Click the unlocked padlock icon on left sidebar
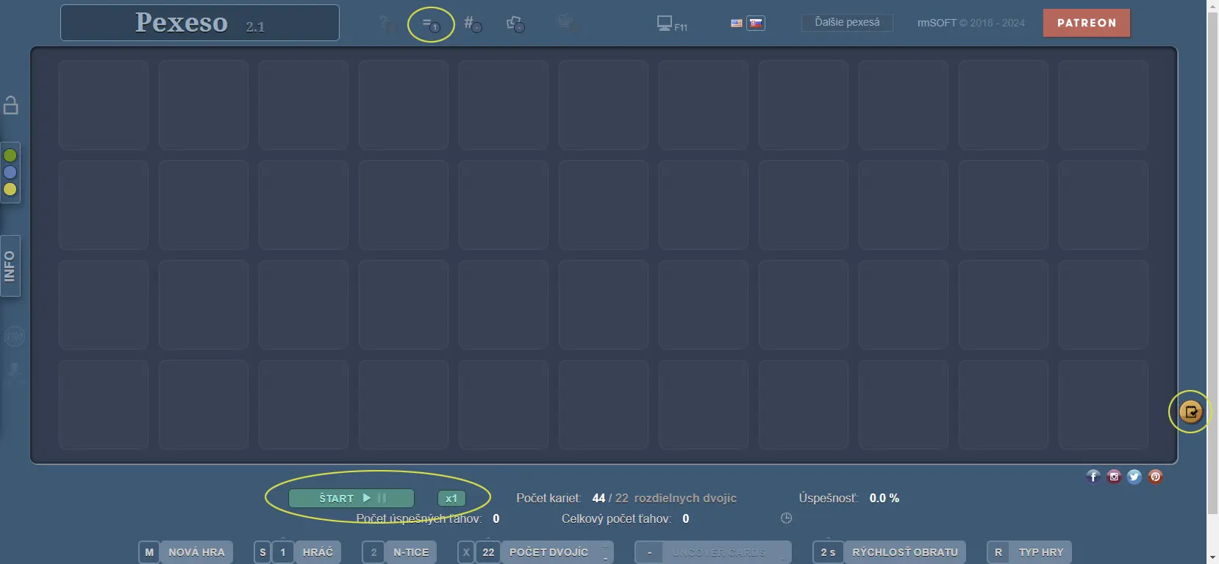 pos(11,105)
